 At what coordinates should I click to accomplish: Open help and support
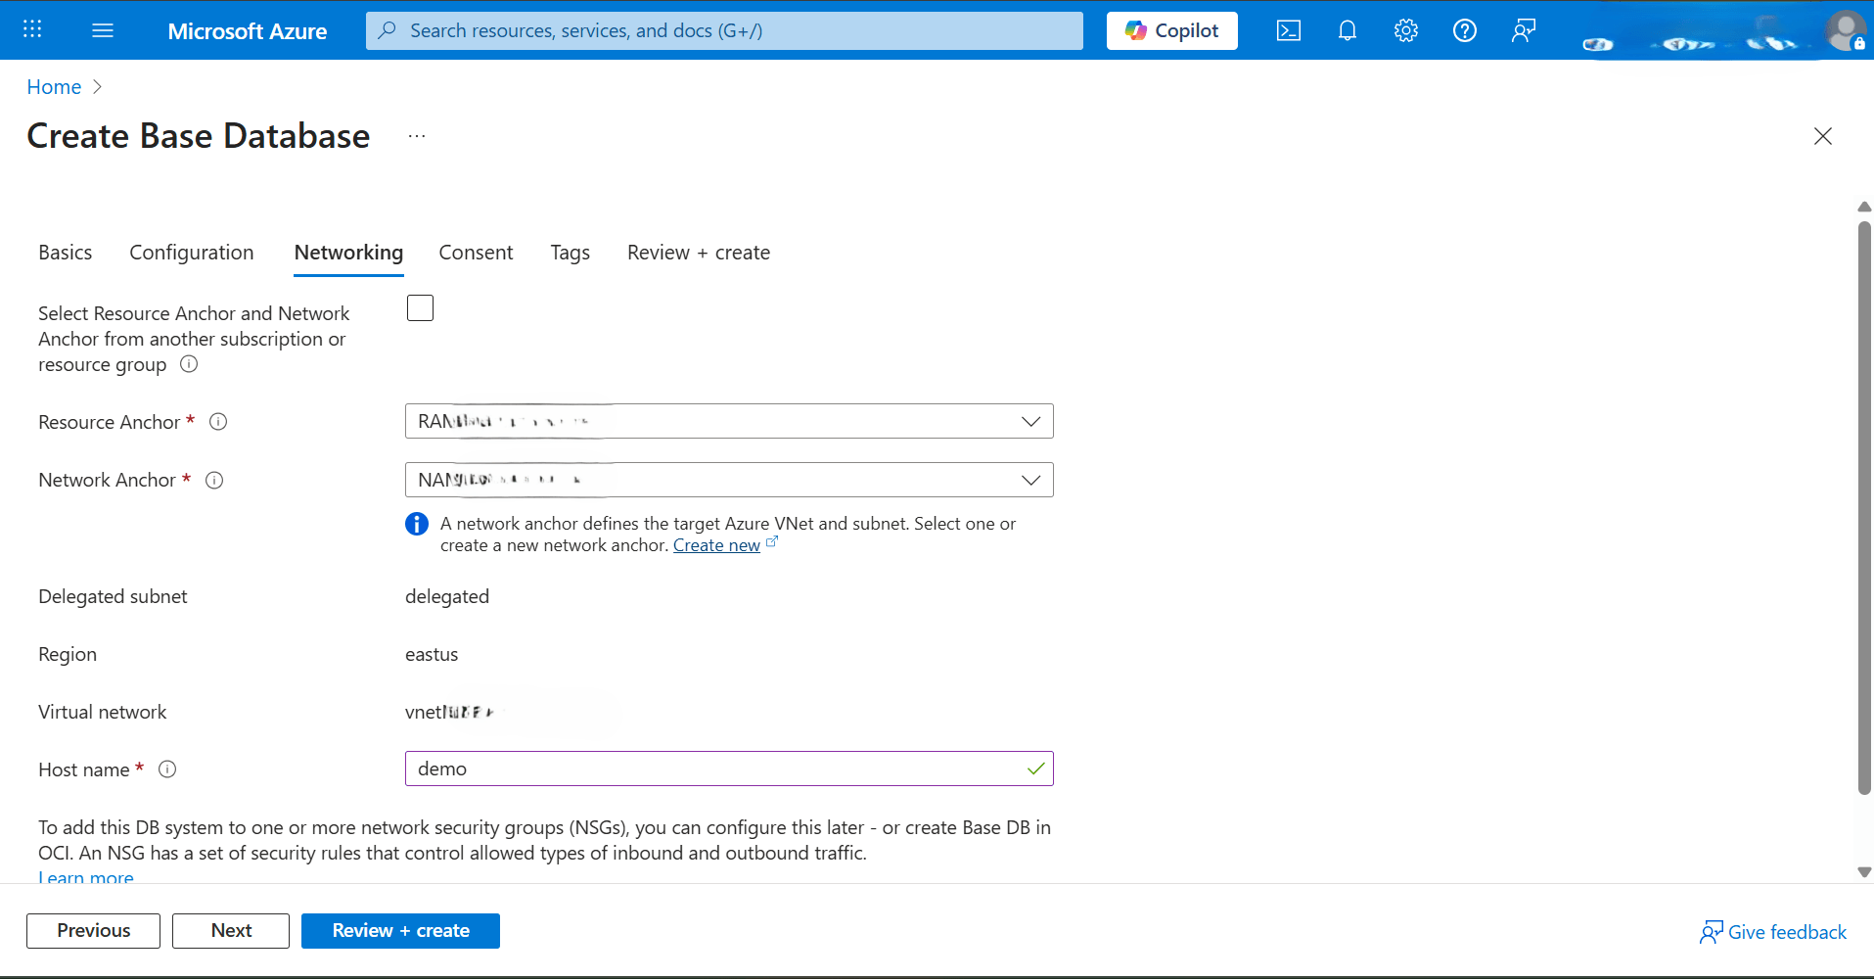click(1465, 30)
